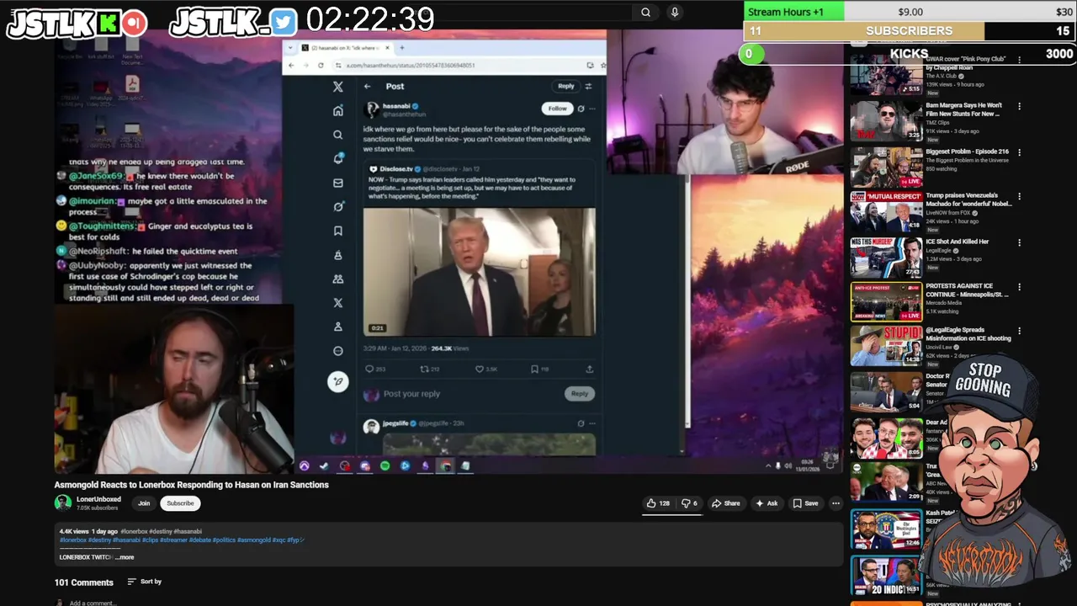Click the x.com address bar URL
1077x606 pixels.
tap(409, 65)
